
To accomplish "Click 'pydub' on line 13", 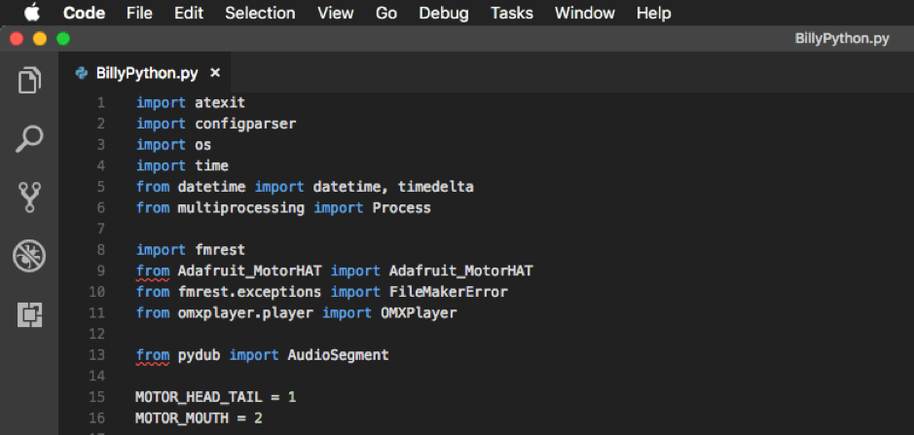I will (x=199, y=354).
